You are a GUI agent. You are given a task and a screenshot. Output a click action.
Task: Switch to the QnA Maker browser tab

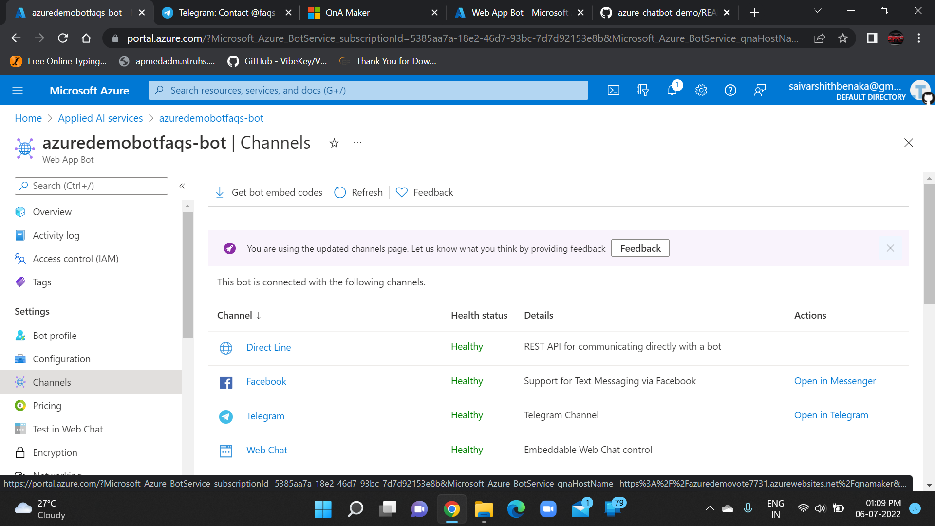(347, 12)
